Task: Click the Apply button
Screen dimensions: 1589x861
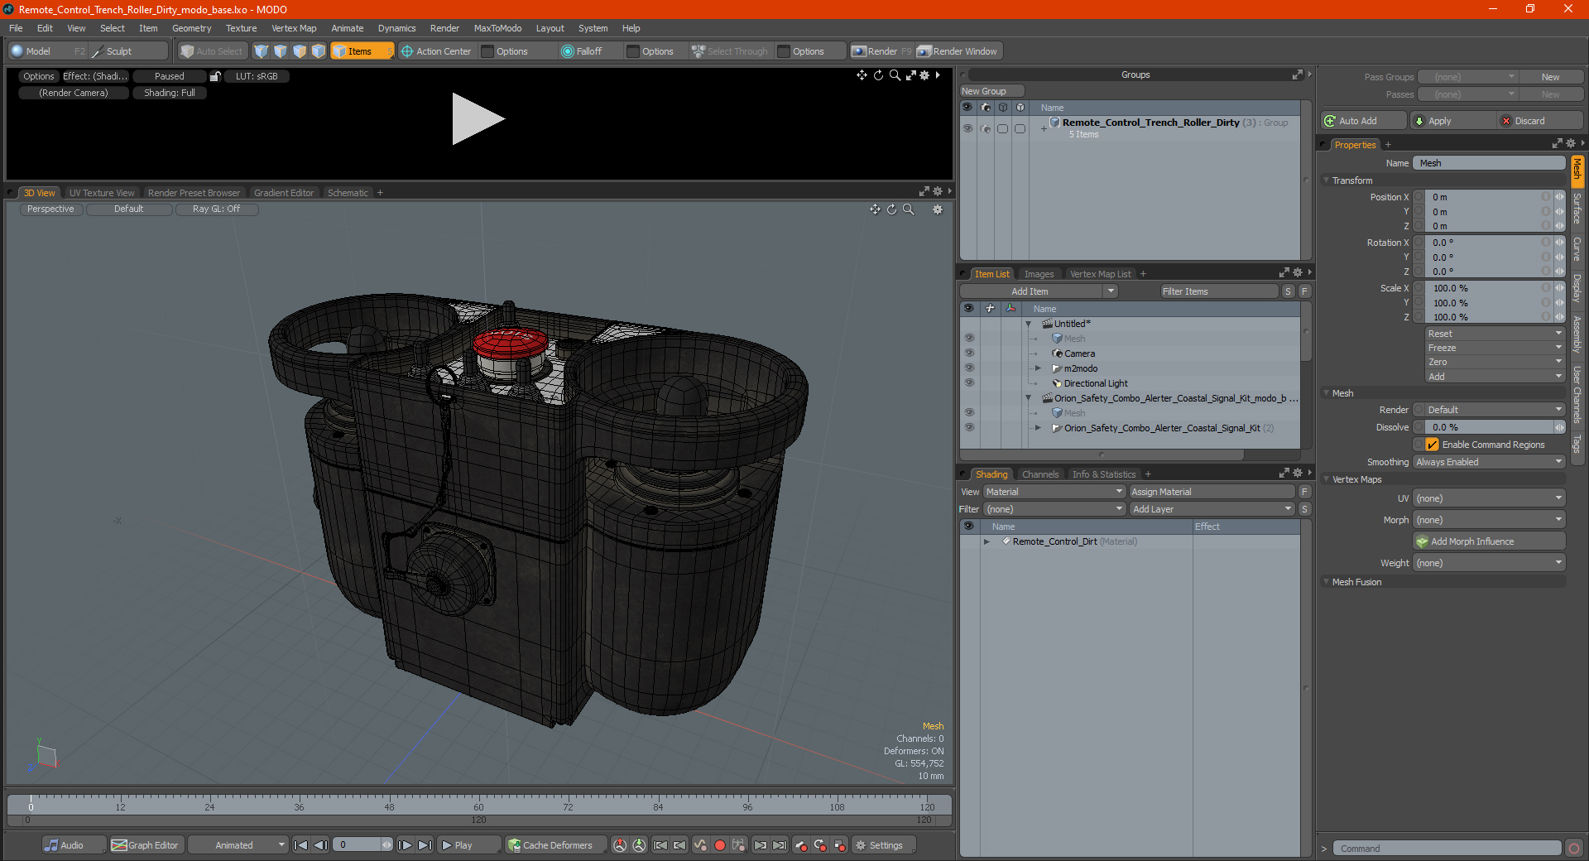Action: pyautogui.click(x=1452, y=121)
